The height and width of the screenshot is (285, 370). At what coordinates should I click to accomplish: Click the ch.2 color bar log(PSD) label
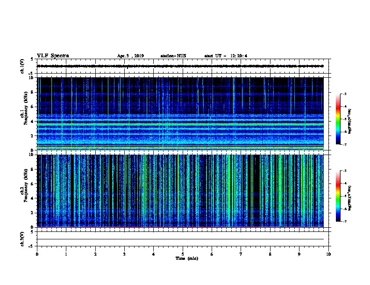pyautogui.click(x=349, y=198)
